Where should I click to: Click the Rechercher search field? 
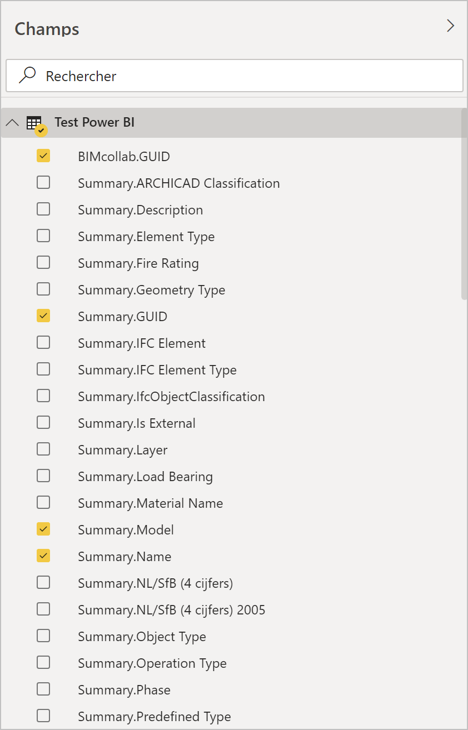tap(235, 76)
